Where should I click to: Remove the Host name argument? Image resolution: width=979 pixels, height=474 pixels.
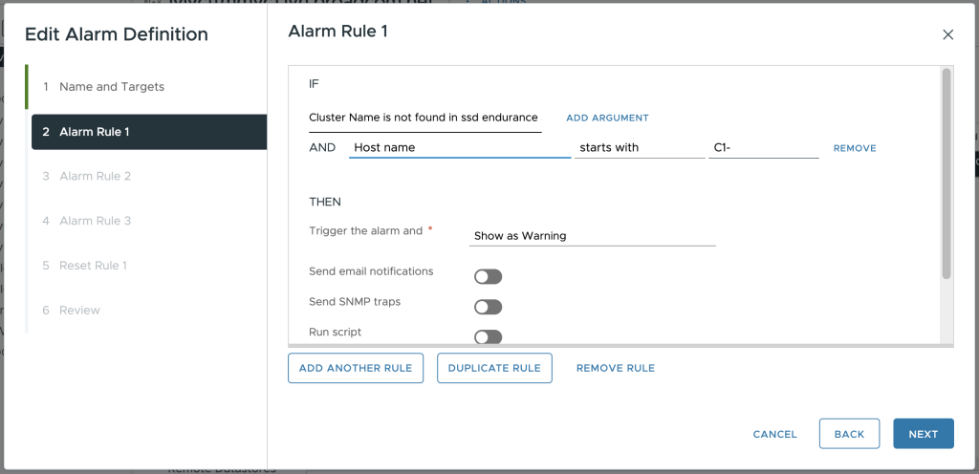pyautogui.click(x=855, y=149)
